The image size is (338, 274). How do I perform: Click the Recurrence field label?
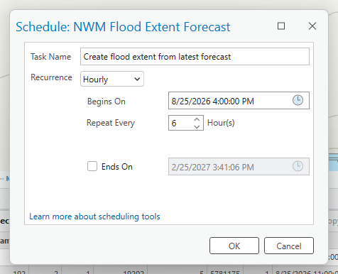click(x=51, y=77)
